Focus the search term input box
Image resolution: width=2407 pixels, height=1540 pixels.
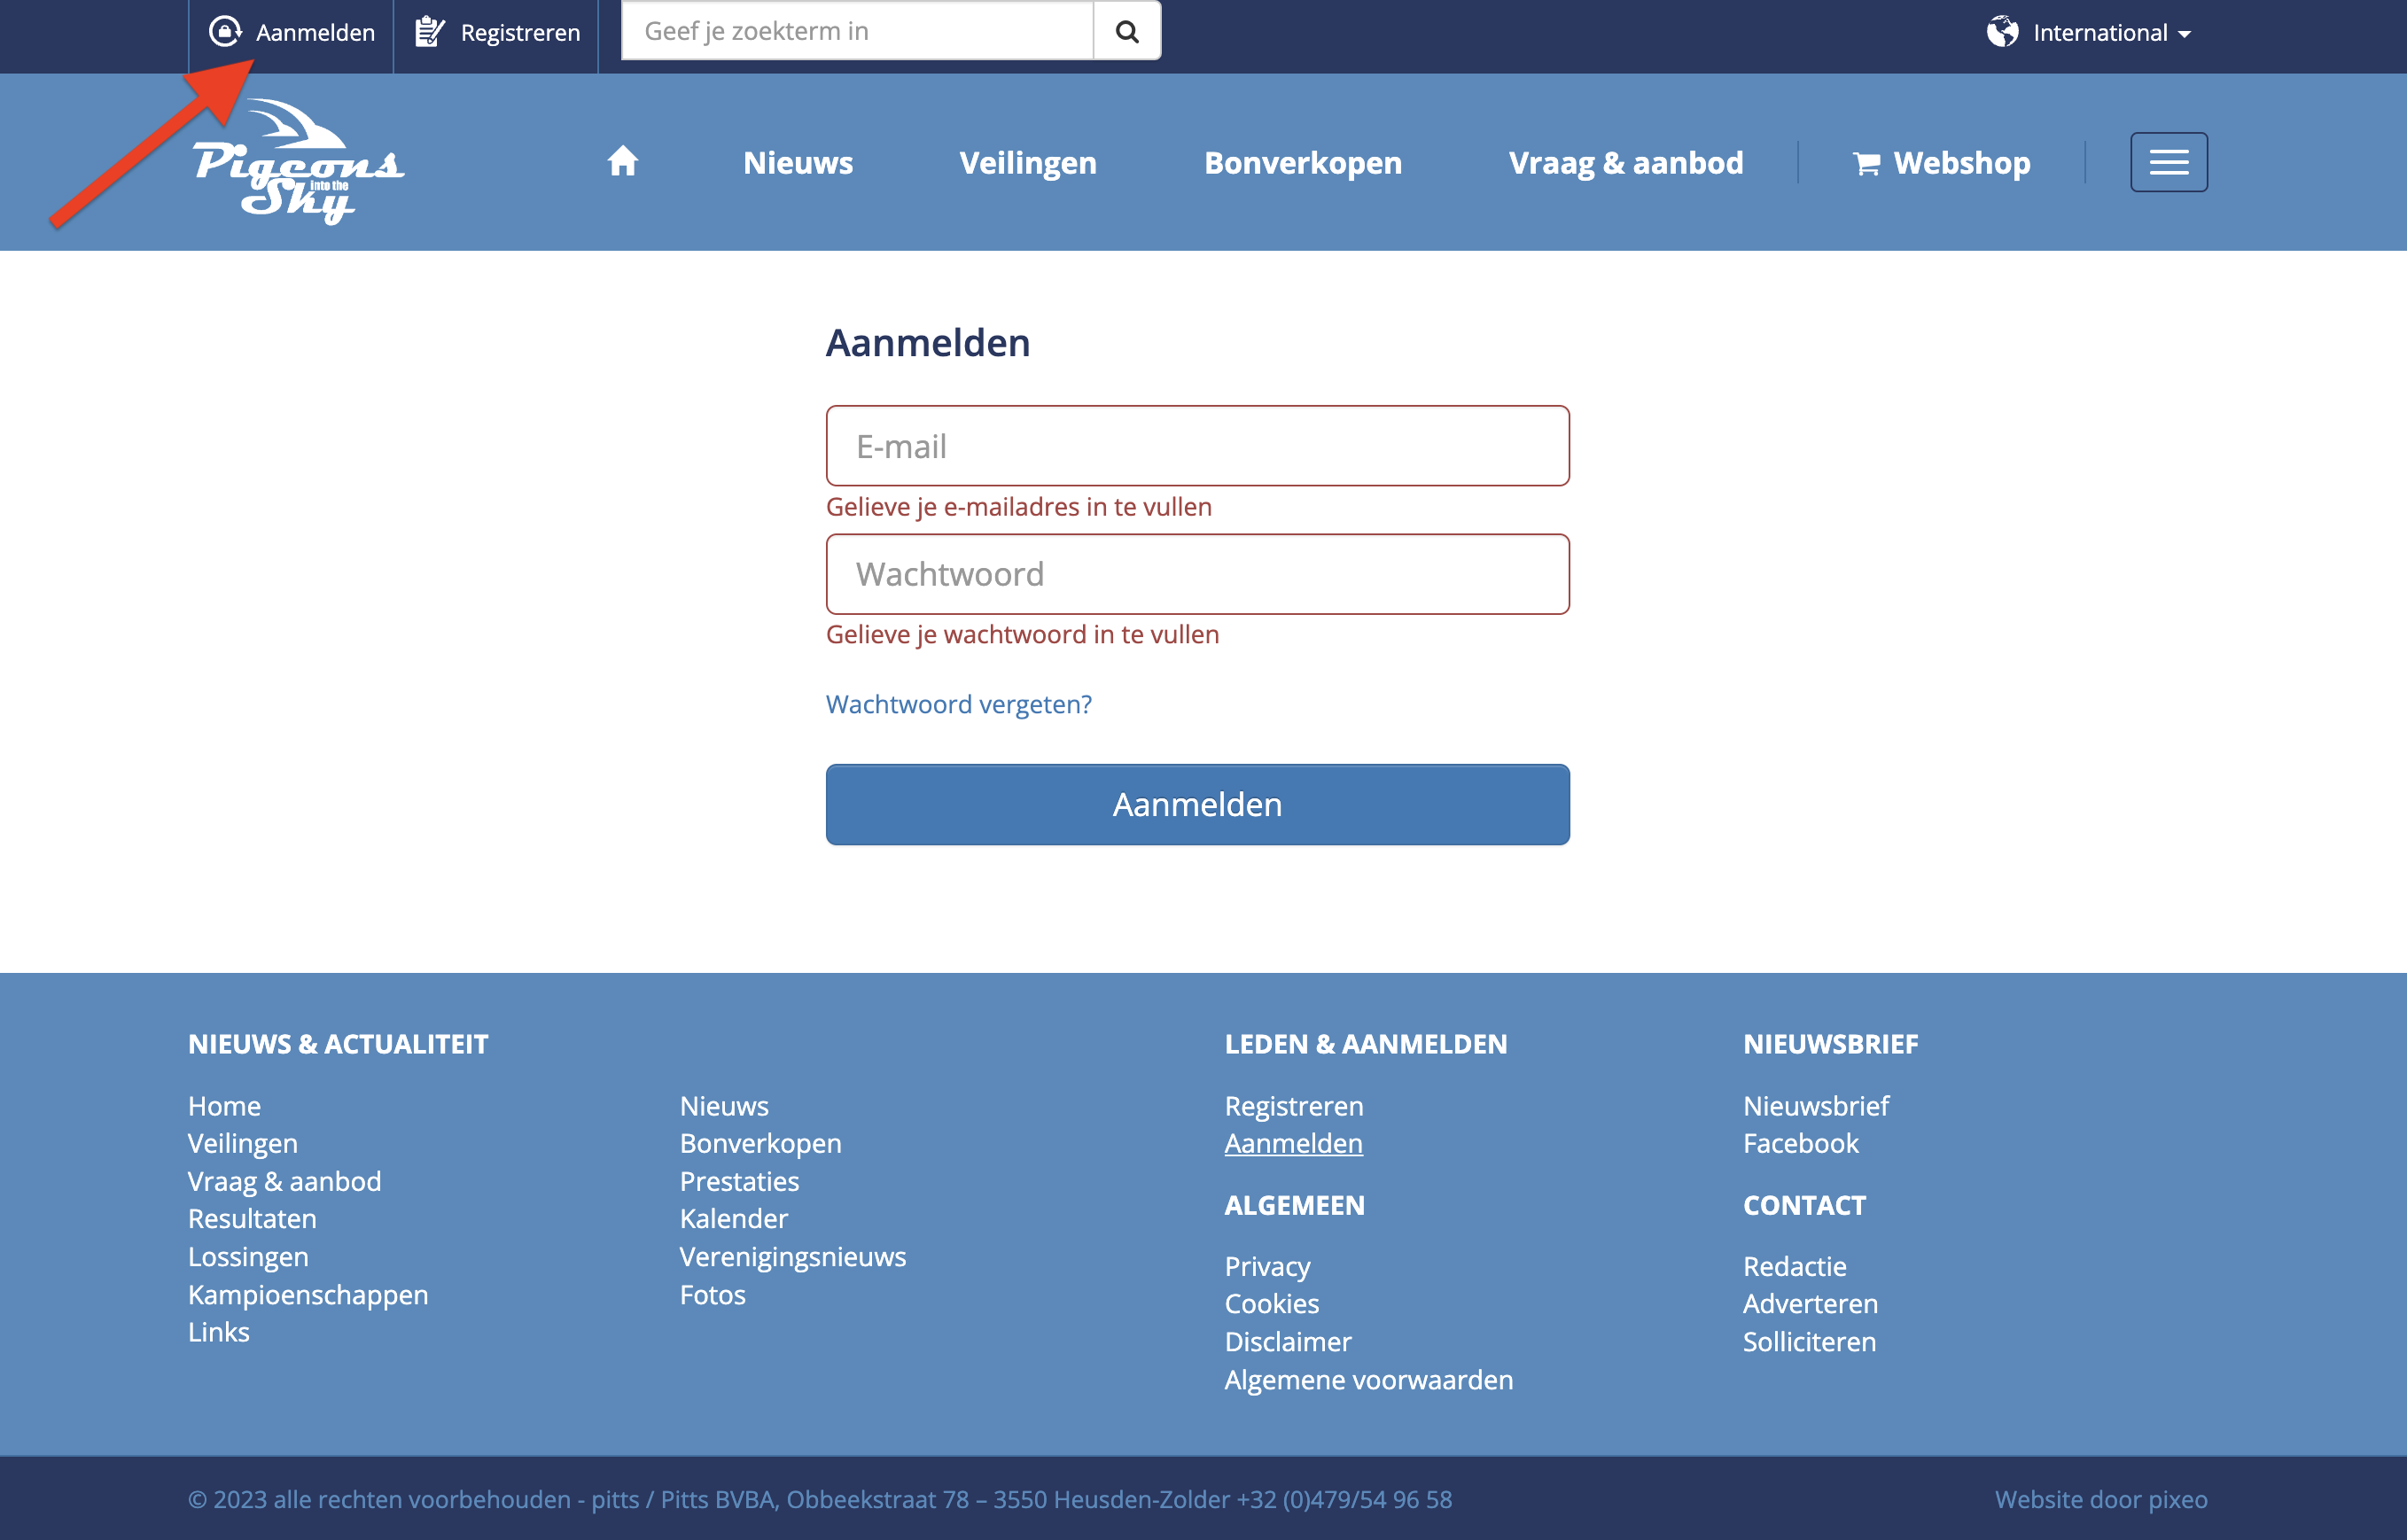(856, 31)
